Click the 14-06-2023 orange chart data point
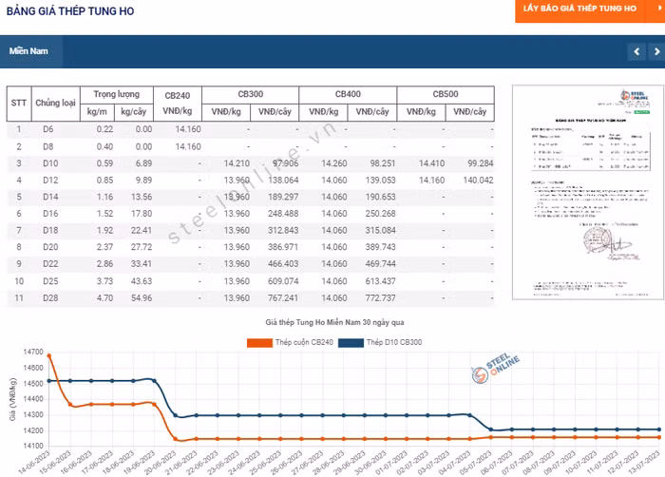Image resolution: width=665 pixels, height=477 pixels. click(x=48, y=355)
